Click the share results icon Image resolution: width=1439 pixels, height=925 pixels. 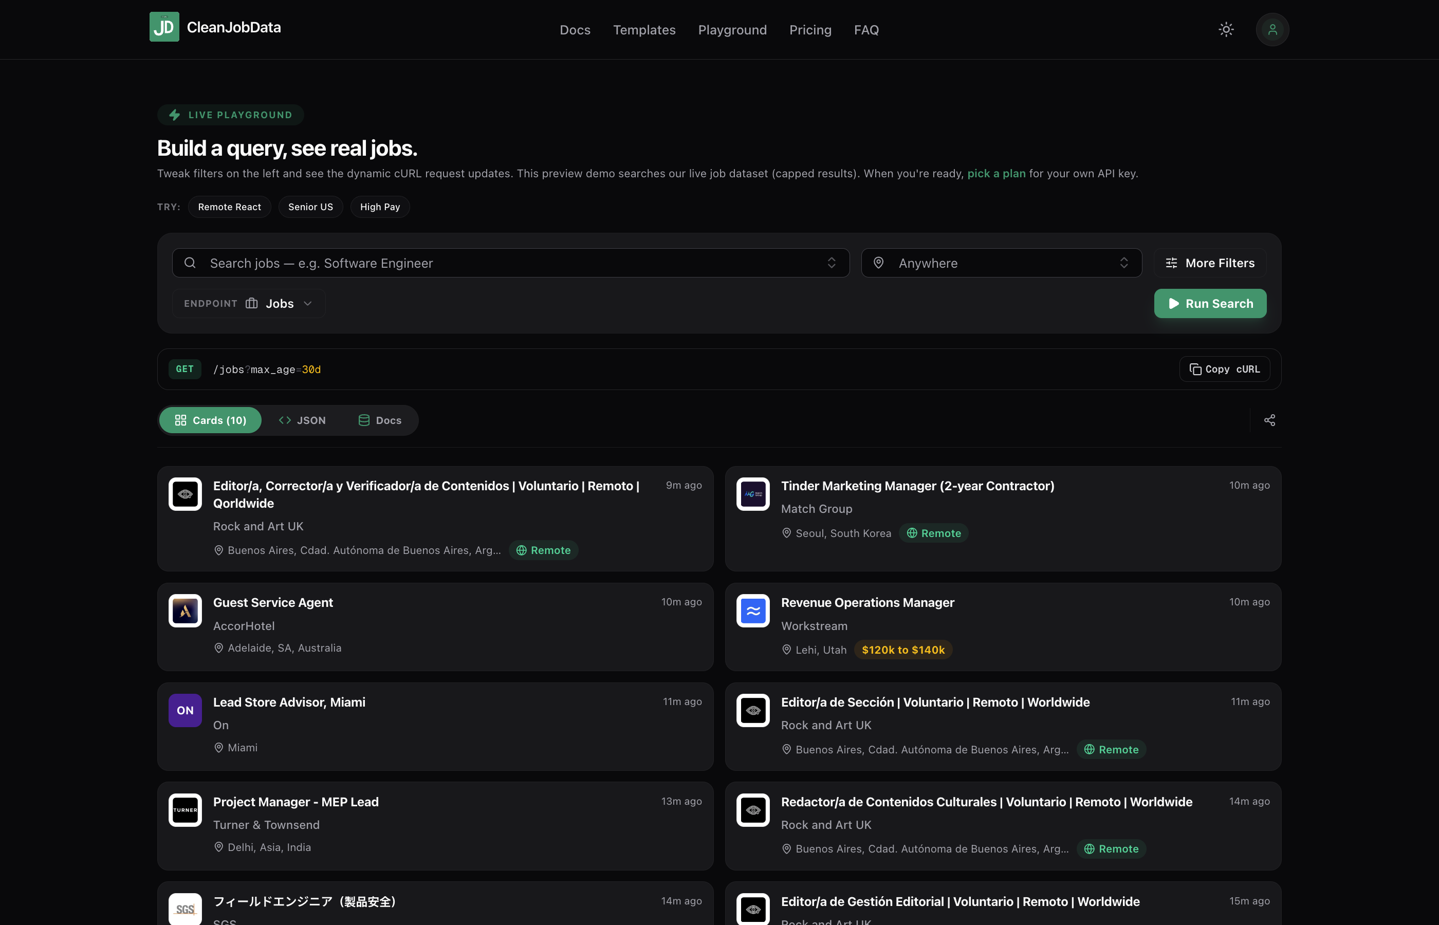tap(1269, 420)
